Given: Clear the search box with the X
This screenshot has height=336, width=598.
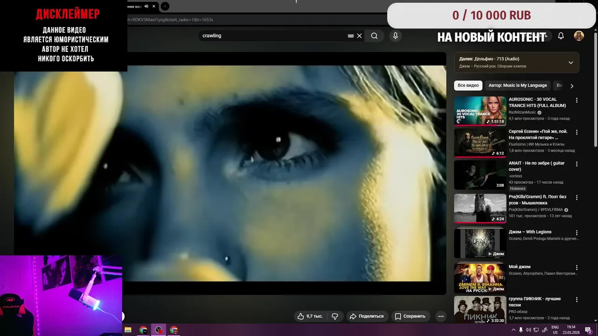Looking at the screenshot, I should pos(359,35).
